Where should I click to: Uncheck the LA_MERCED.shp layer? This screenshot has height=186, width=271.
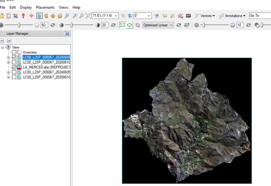[14, 67]
